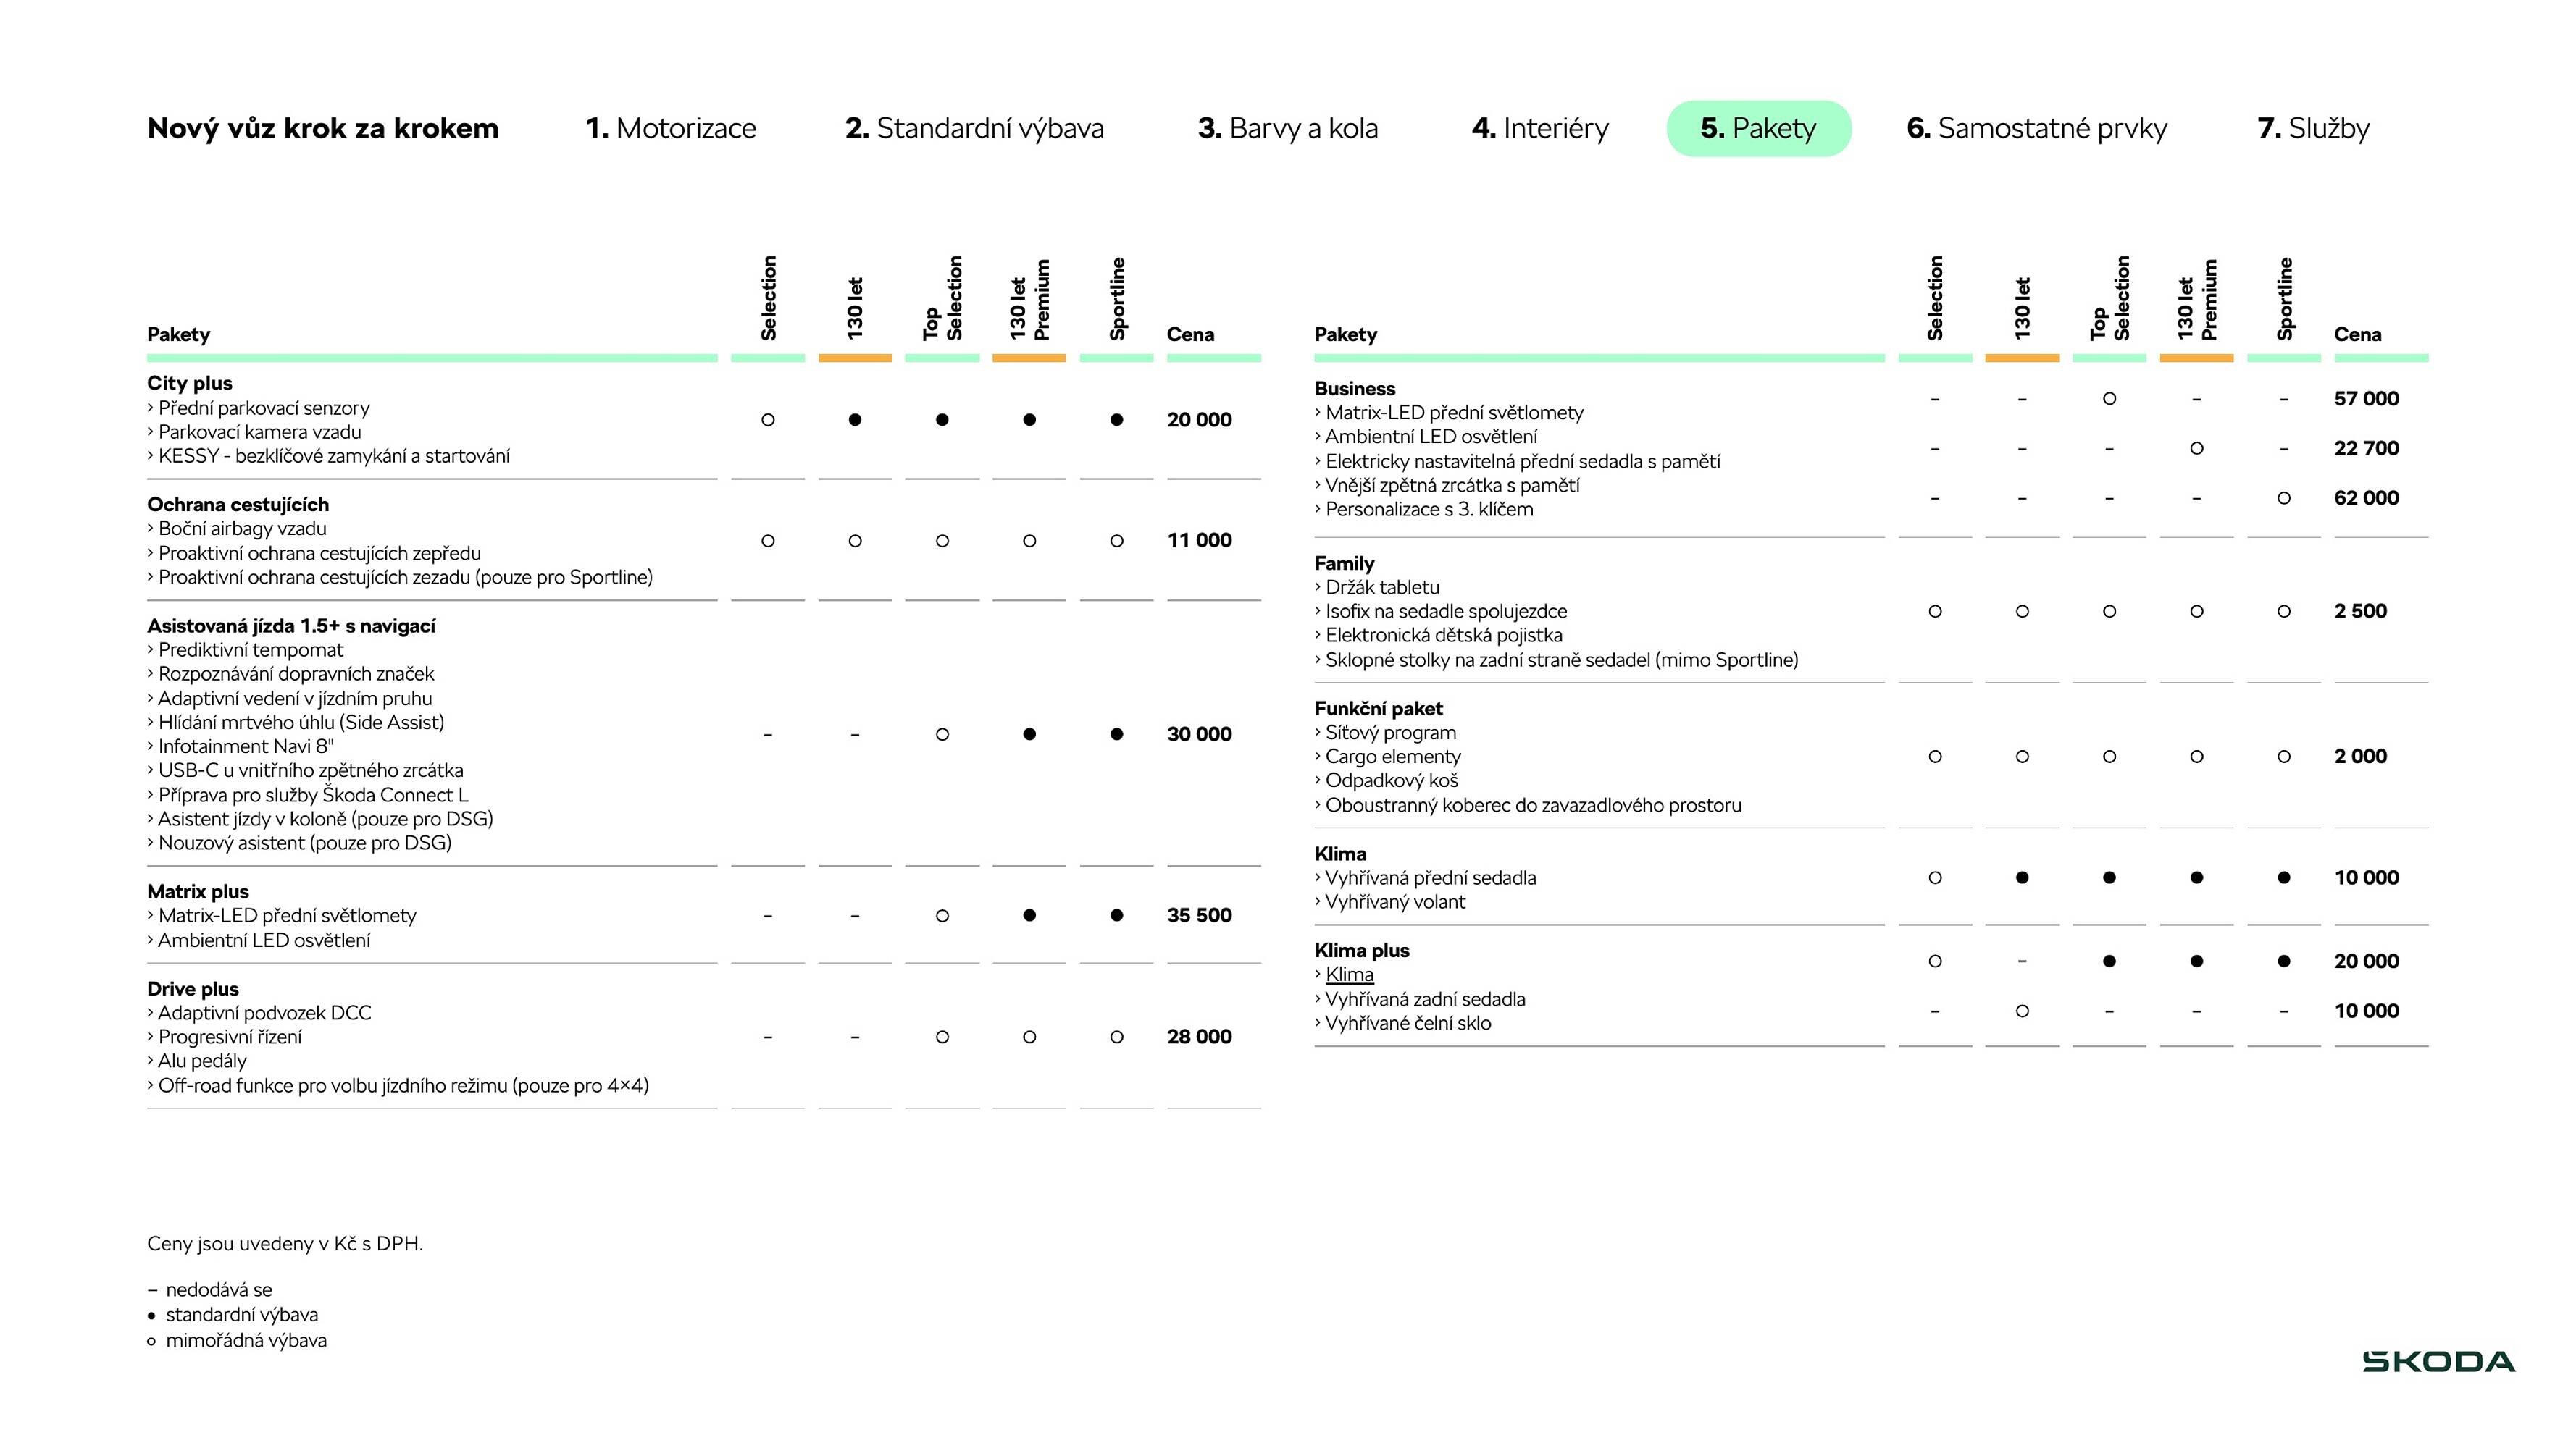The width and height of the screenshot is (2576, 1448).
Task: Switch to 2. Standardní výbava tab
Action: tap(974, 128)
